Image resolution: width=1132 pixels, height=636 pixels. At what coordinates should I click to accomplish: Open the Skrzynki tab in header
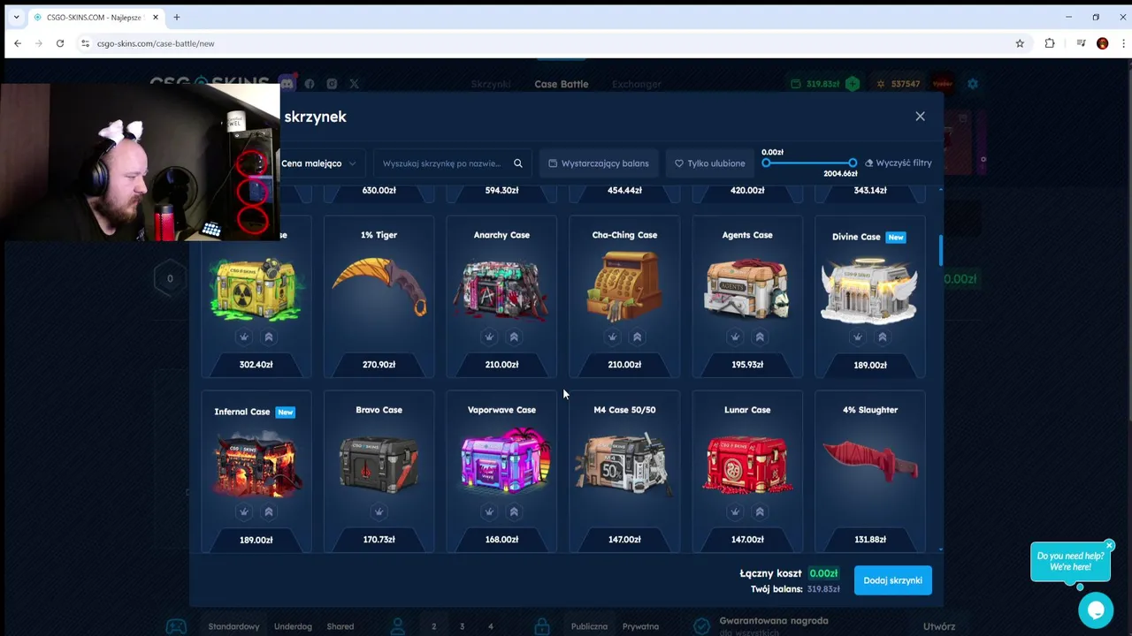tap(491, 84)
